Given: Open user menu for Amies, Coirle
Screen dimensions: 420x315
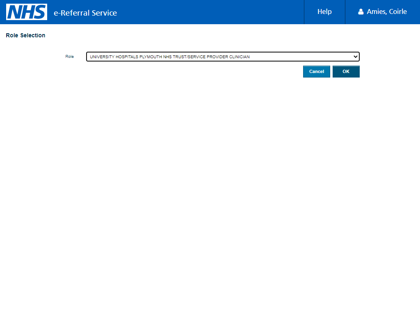Looking at the screenshot, I should (x=383, y=12).
